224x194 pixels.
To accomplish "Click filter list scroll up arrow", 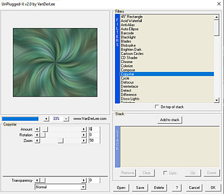I will (x=217, y=17).
